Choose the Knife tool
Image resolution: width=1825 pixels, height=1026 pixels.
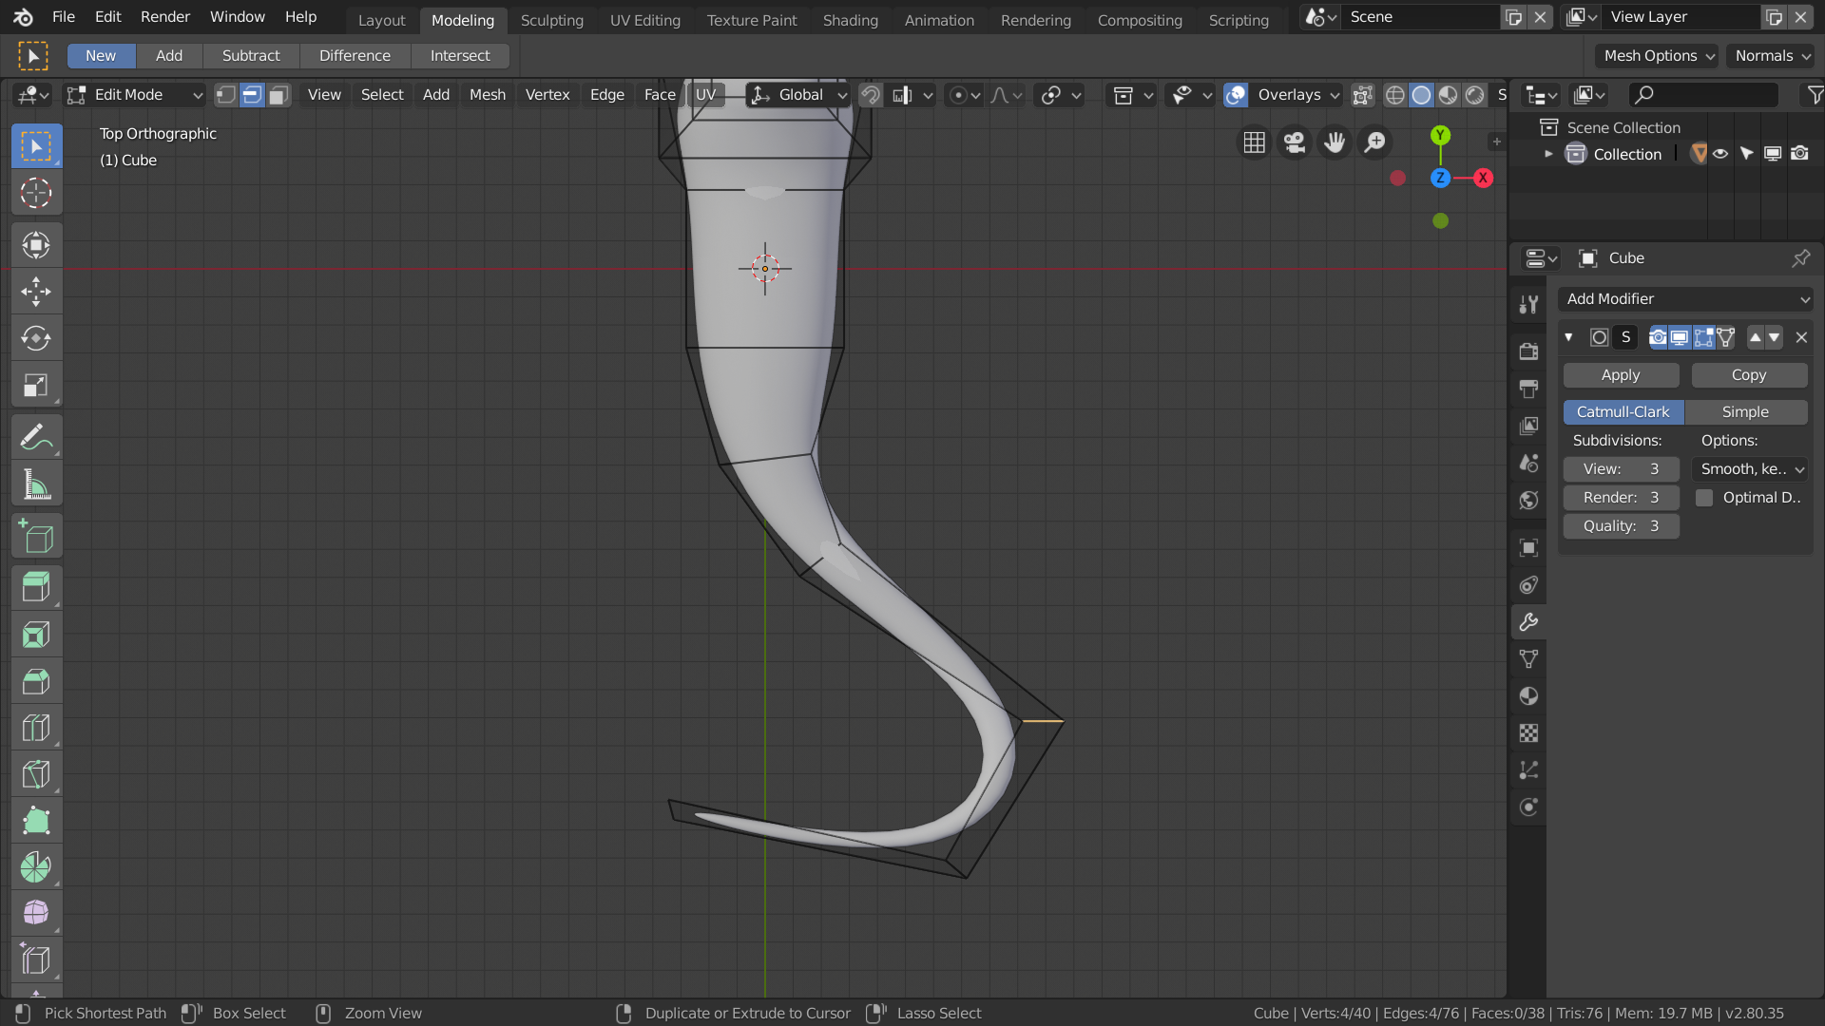(x=36, y=774)
